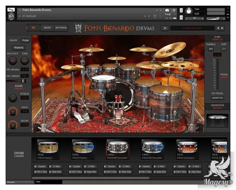Play Off C Rim sample of first Pearl snare
The image size is (236, 190).
(x=40, y=172)
